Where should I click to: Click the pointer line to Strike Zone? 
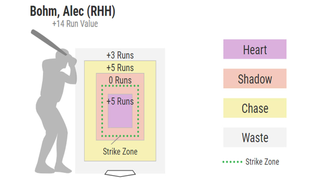(115, 140)
